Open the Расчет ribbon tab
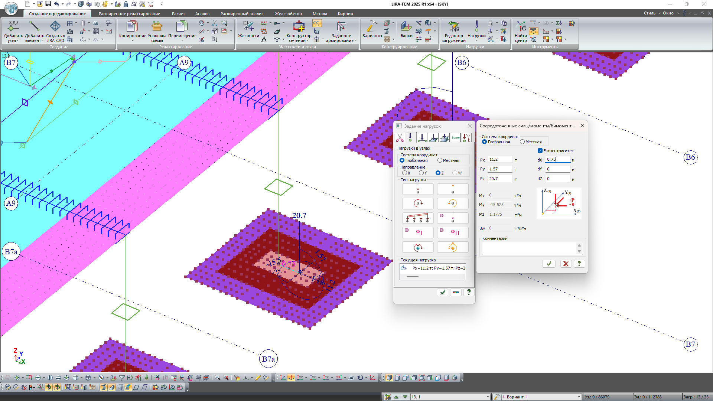Viewport: 713px width, 401px height. coord(178,14)
